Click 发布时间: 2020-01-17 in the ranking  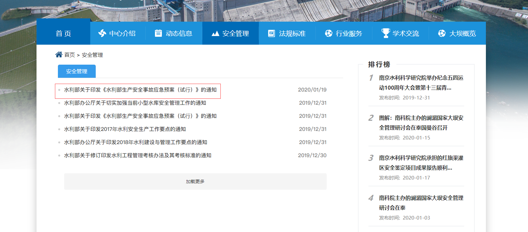404,178
